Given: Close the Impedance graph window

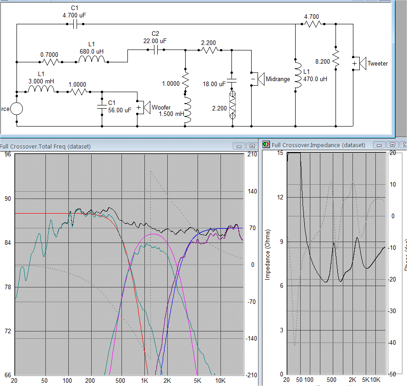Looking at the screenshot, I should pos(403,144).
